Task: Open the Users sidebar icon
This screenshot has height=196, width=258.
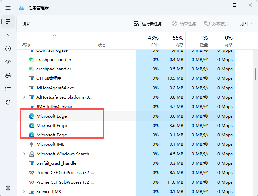Action: pyautogui.click(x=8, y=75)
